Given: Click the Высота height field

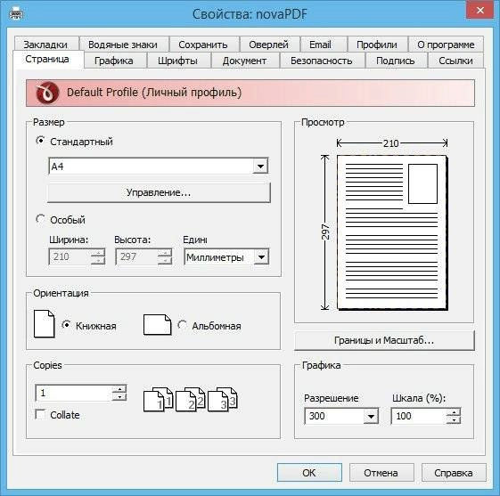Looking at the screenshot, I should (136, 256).
